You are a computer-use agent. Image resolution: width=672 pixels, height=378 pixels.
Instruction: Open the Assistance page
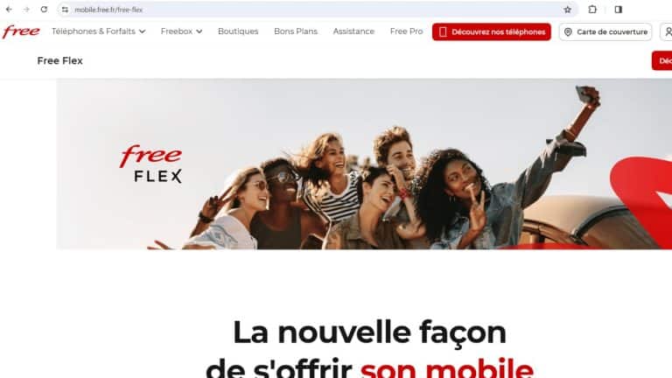(353, 31)
